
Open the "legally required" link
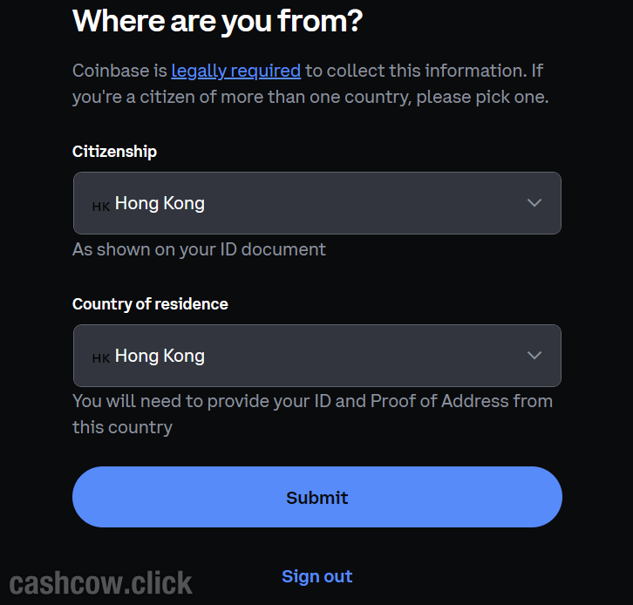(x=235, y=71)
